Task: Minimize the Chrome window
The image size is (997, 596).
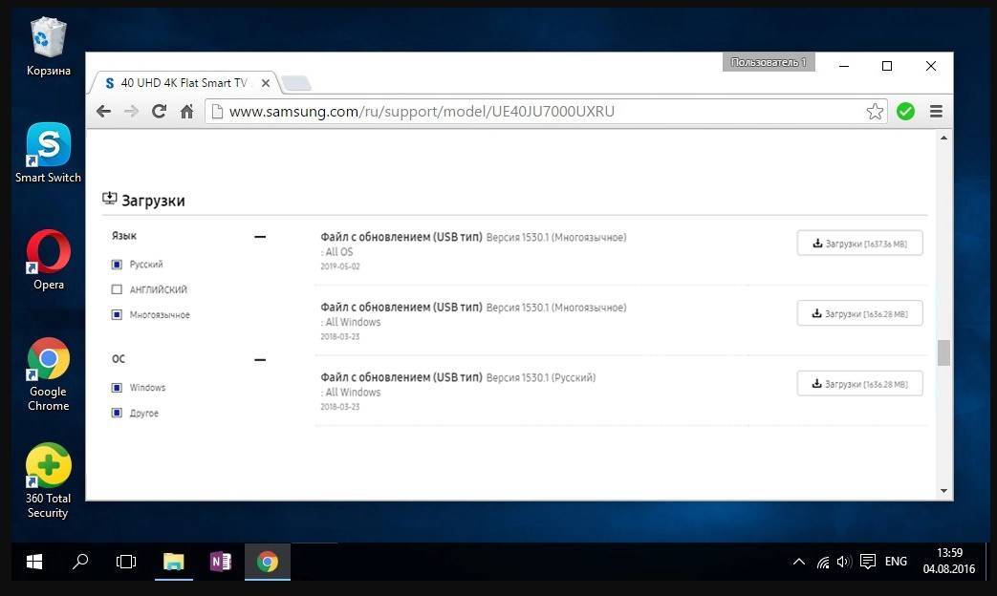Action: coord(844,66)
